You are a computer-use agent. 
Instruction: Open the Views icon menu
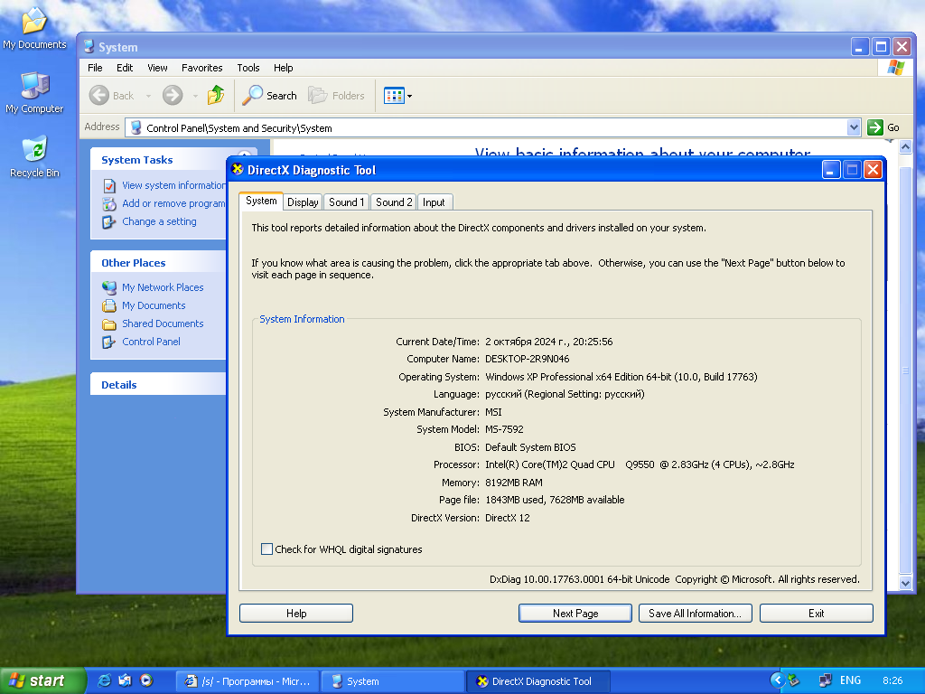pos(397,95)
